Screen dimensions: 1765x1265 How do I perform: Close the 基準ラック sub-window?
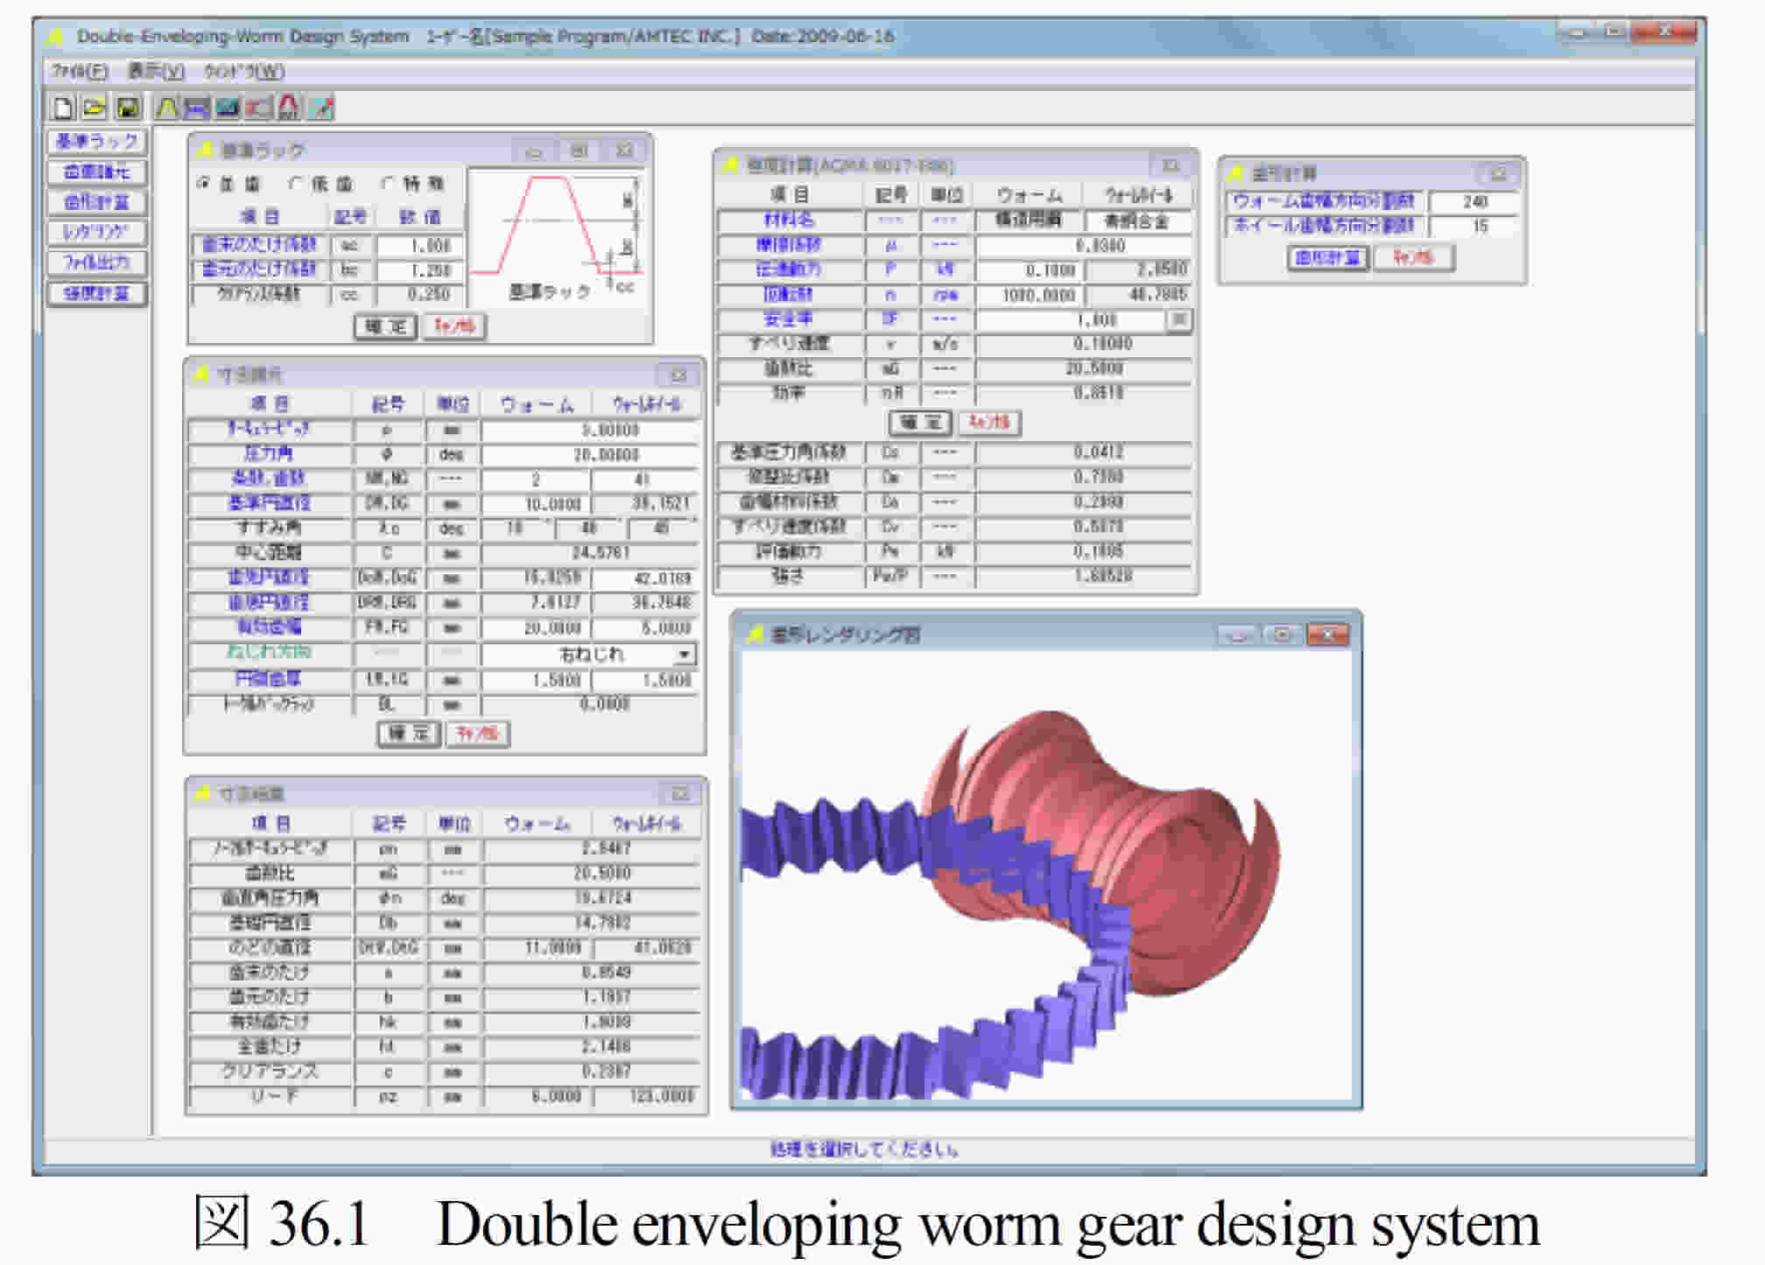(x=624, y=151)
